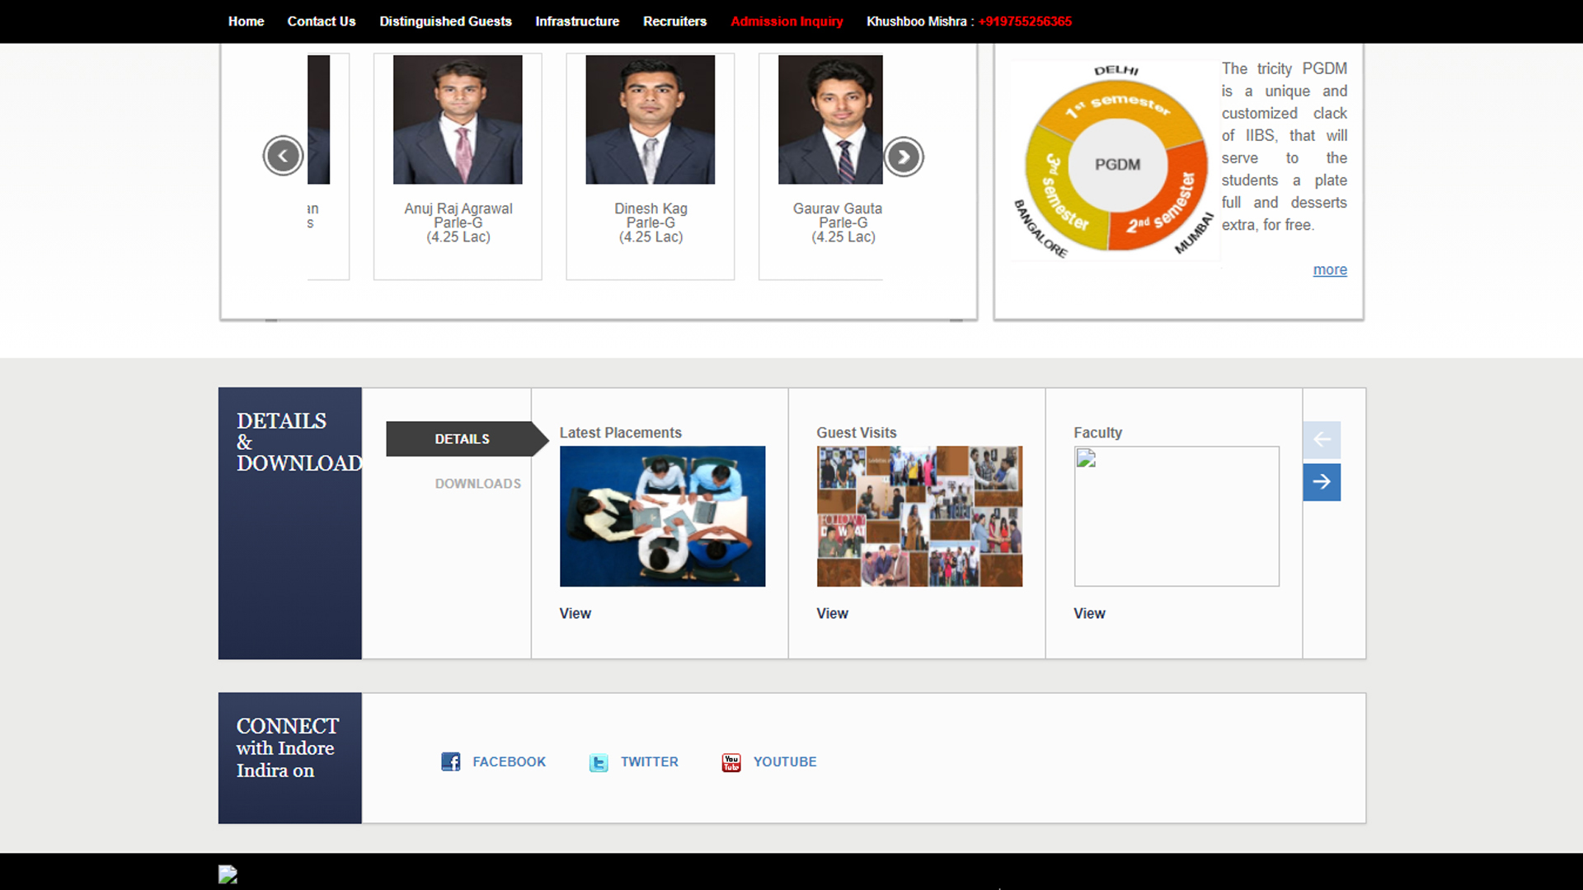Click the Latest Placements meeting thumbnail

pos(662,517)
